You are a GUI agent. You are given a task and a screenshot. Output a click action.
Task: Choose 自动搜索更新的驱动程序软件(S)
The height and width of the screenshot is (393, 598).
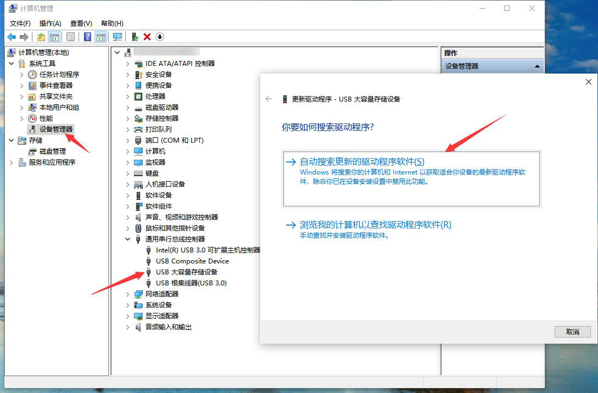(411, 179)
